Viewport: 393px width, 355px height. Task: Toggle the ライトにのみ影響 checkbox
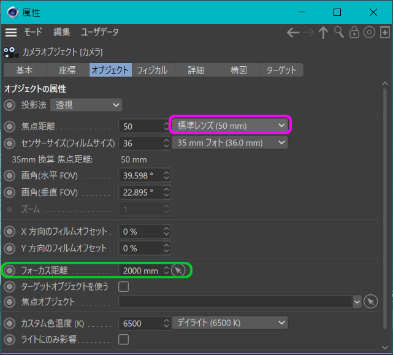coord(123,339)
